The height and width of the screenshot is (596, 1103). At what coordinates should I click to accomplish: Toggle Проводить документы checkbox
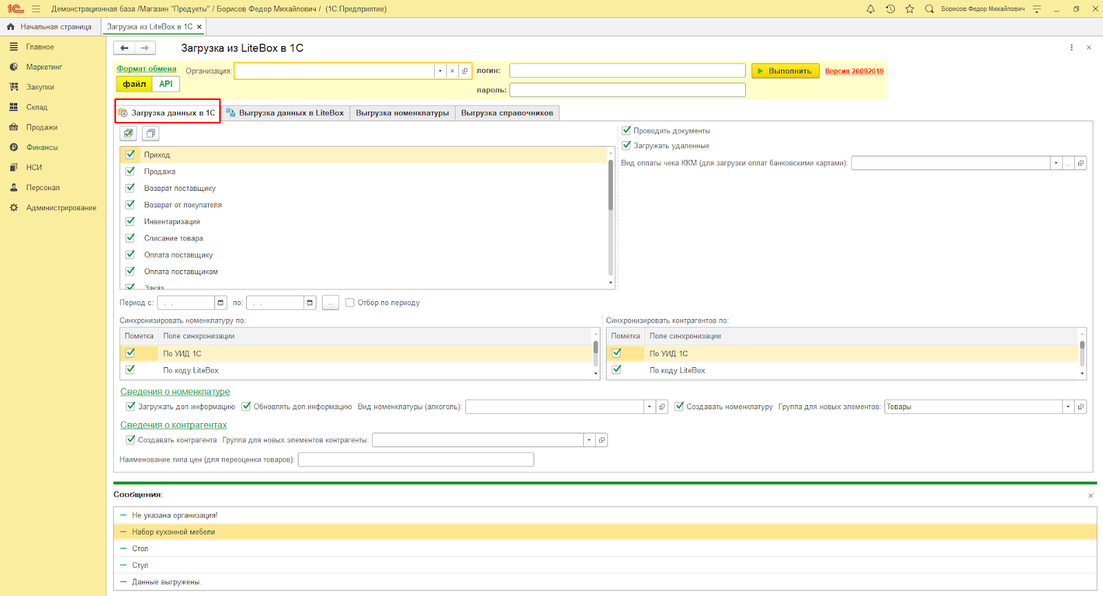627,130
